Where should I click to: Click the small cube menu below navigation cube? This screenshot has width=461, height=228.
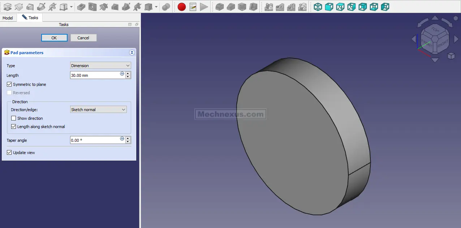click(451, 56)
